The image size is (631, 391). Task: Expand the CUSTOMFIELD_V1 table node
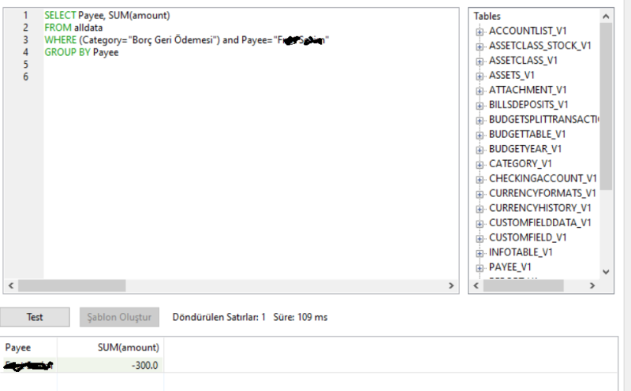pyautogui.click(x=480, y=238)
